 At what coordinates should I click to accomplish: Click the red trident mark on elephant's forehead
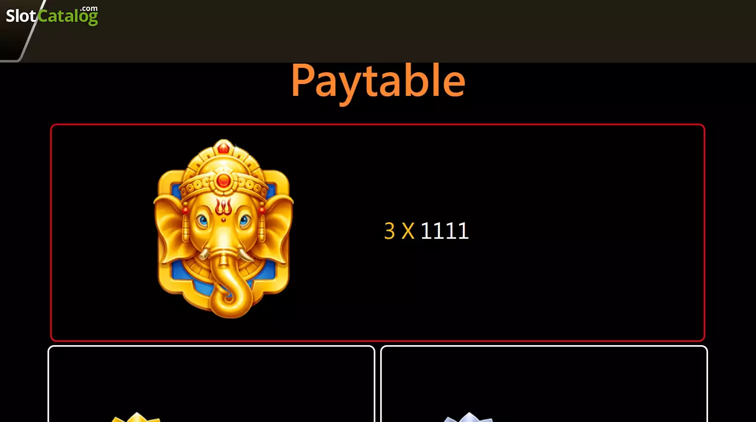[223, 208]
